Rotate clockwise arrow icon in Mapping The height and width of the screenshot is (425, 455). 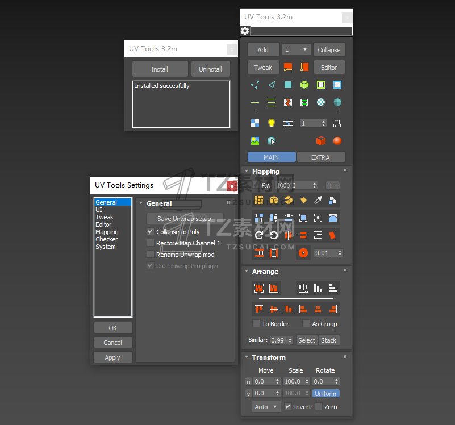click(259, 235)
